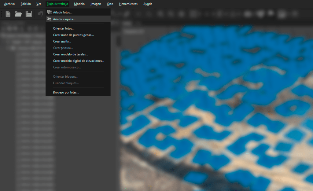Viewport: 313px width, 191px height.
Task: Select Orientar fotos from the menu
Action: (64, 28)
